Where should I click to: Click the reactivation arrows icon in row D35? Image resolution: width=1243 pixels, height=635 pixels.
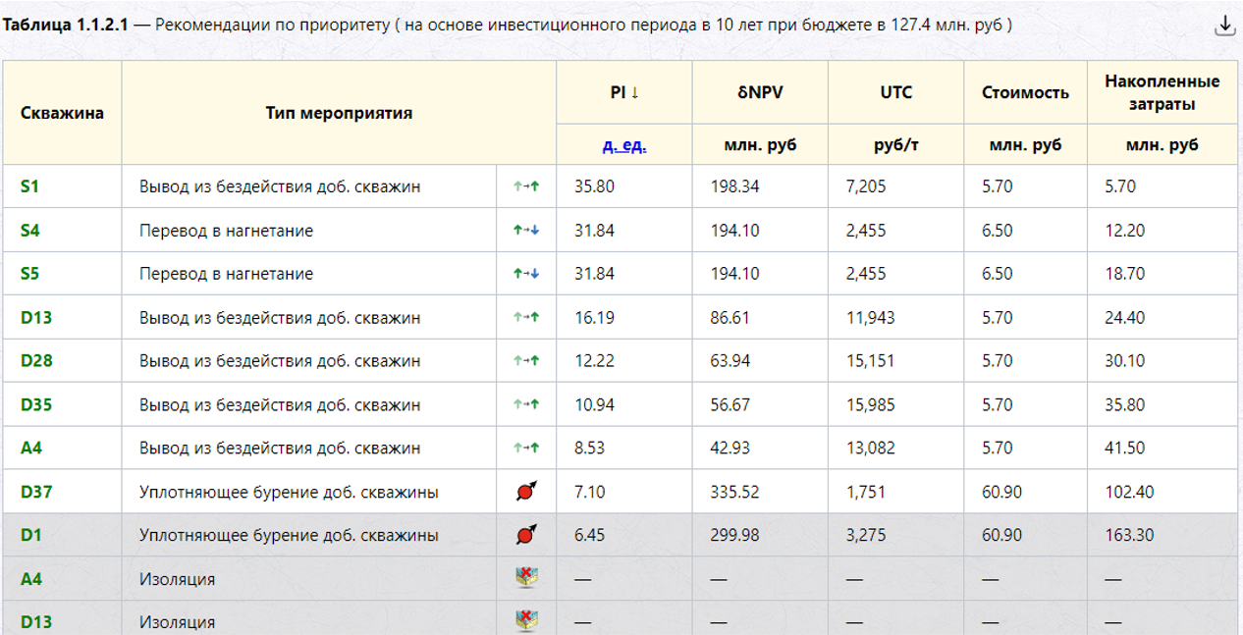click(526, 404)
